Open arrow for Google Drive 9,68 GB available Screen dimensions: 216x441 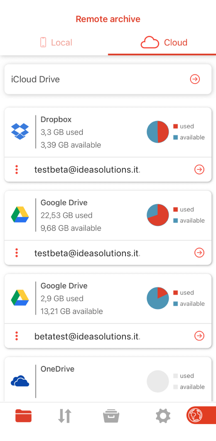click(x=199, y=253)
